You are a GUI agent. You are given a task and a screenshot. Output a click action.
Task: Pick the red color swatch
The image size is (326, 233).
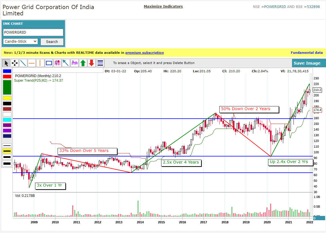[x=7, y=77]
